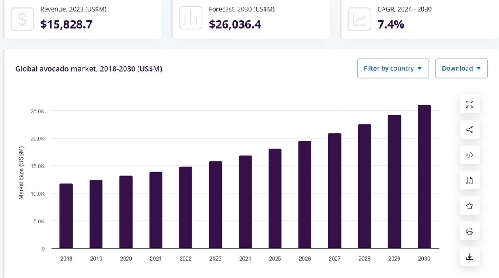Open the Filter by country dropdown
This screenshot has height=278, width=499.
pyautogui.click(x=393, y=68)
